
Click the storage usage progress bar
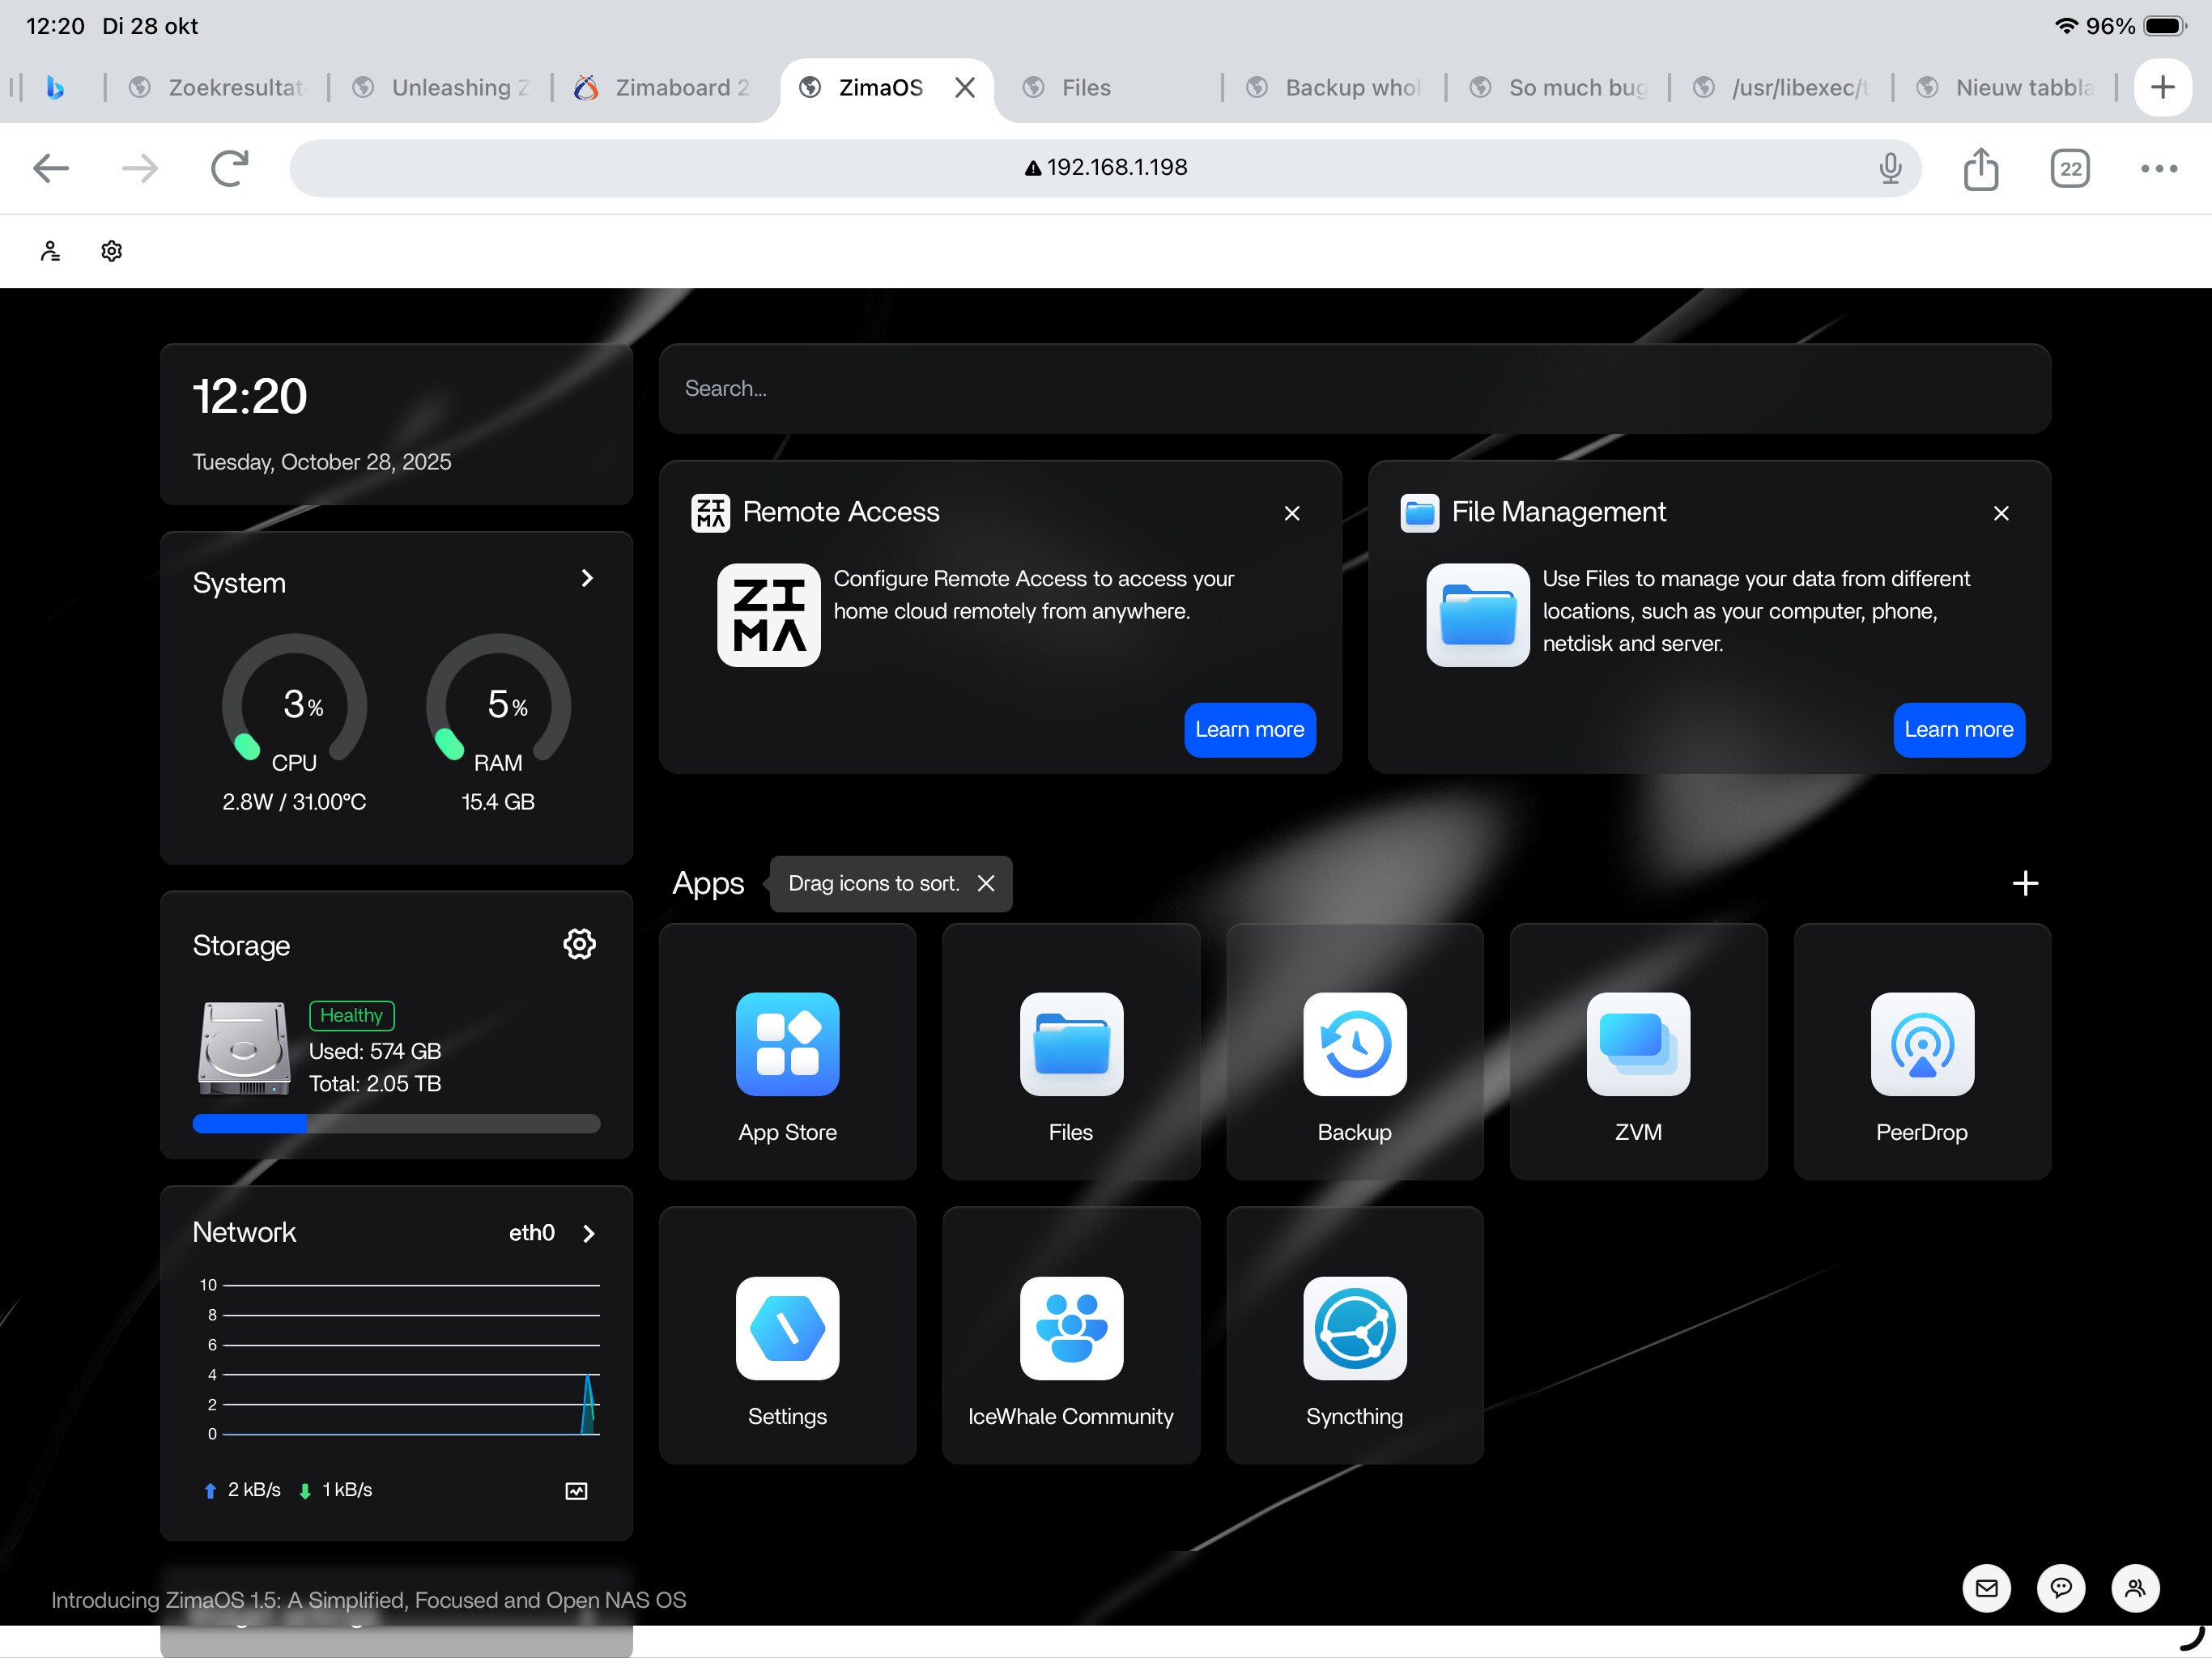(x=396, y=1124)
